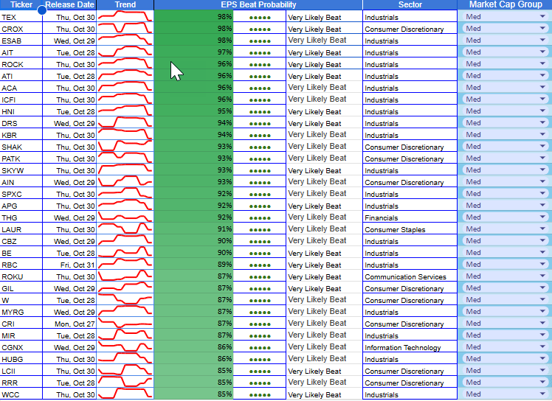Click Information Technology sector cell for CGNX
552x401 pixels.
point(410,347)
